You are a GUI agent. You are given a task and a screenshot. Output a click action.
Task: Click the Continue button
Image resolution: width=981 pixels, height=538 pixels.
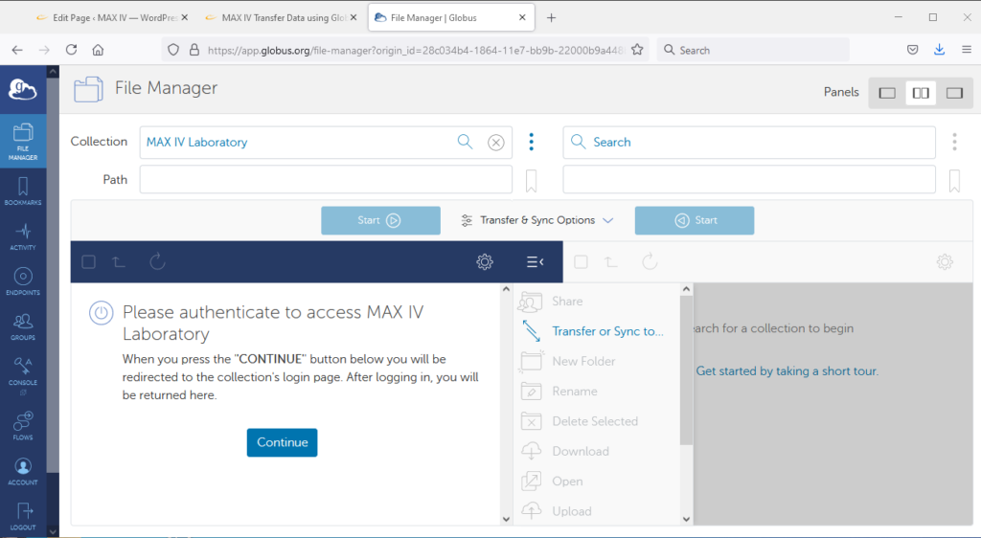tap(283, 442)
